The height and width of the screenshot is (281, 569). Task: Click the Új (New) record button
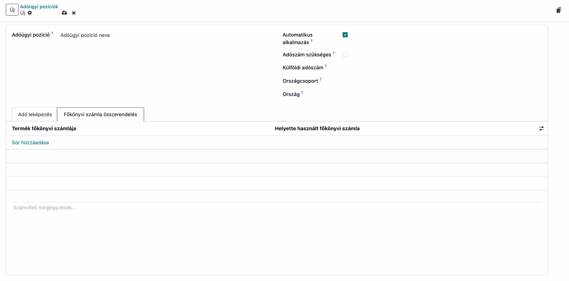[12, 10]
